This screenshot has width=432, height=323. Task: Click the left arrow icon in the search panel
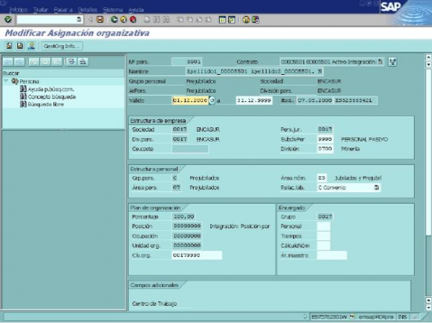(8, 62)
